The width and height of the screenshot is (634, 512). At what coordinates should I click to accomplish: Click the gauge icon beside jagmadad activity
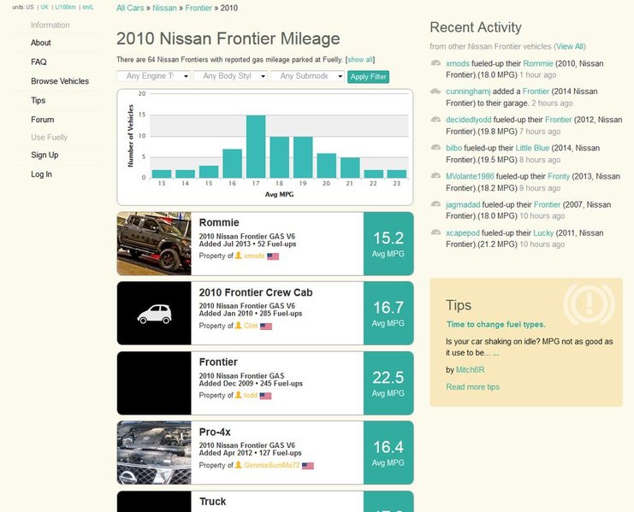click(x=436, y=204)
